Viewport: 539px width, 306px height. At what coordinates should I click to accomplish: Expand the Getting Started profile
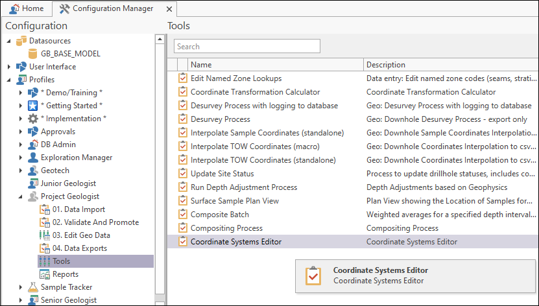tap(21, 106)
